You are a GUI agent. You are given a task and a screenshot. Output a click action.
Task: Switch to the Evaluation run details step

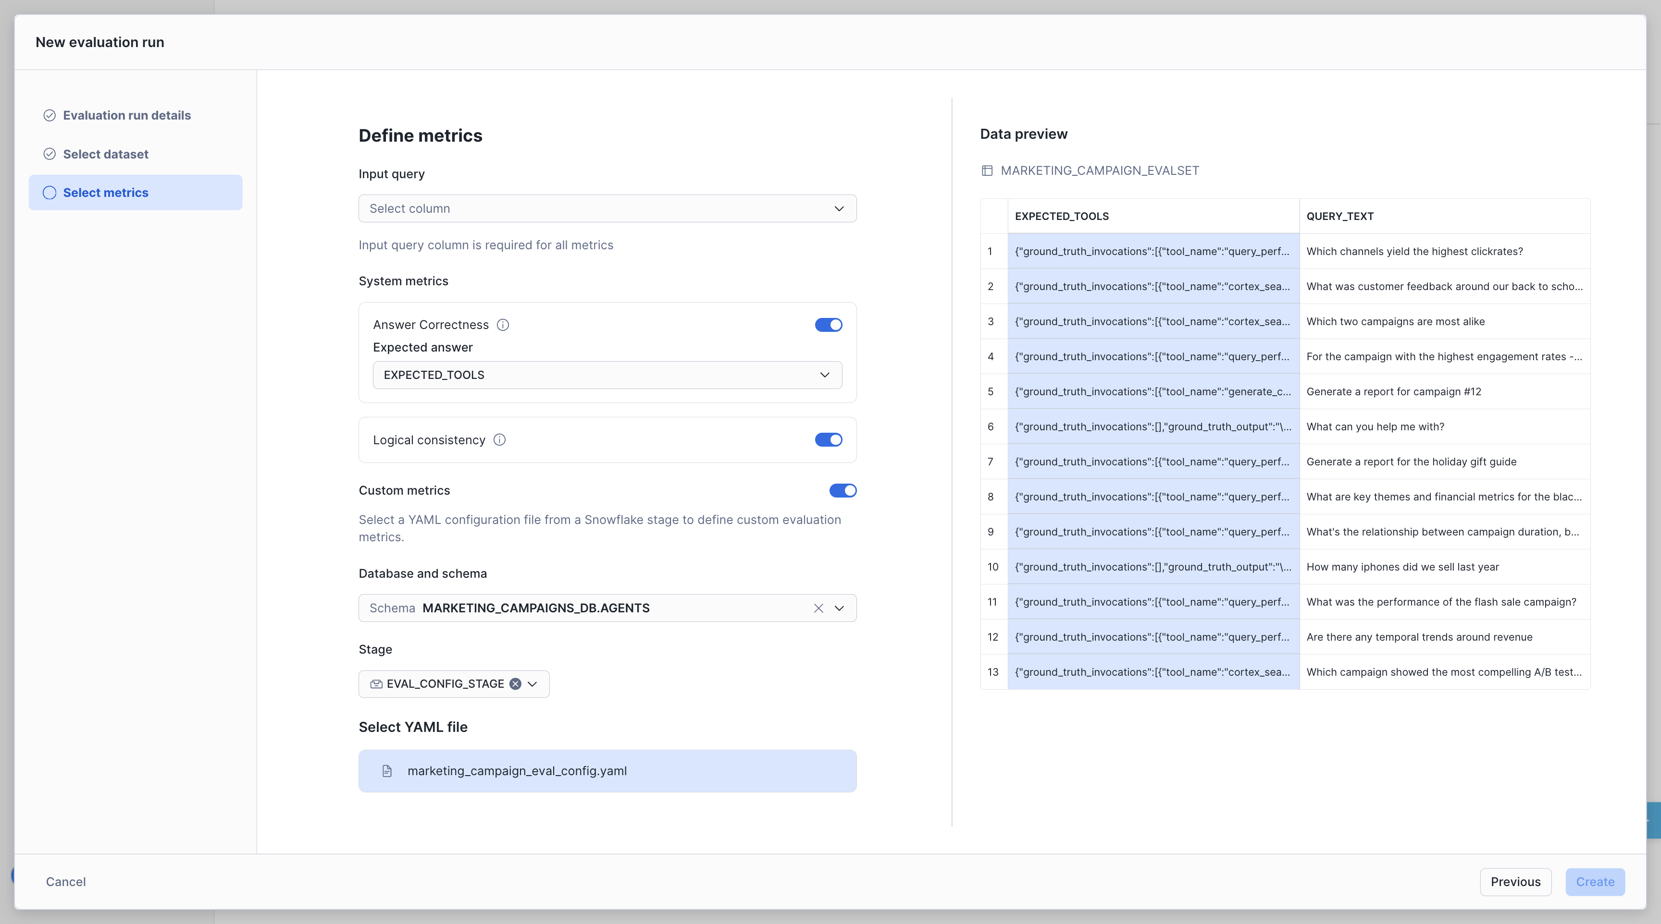pos(126,115)
